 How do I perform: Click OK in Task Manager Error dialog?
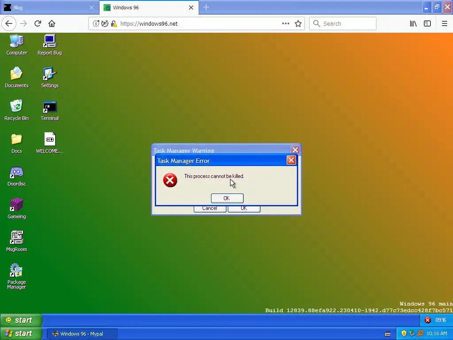[x=227, y=198]
